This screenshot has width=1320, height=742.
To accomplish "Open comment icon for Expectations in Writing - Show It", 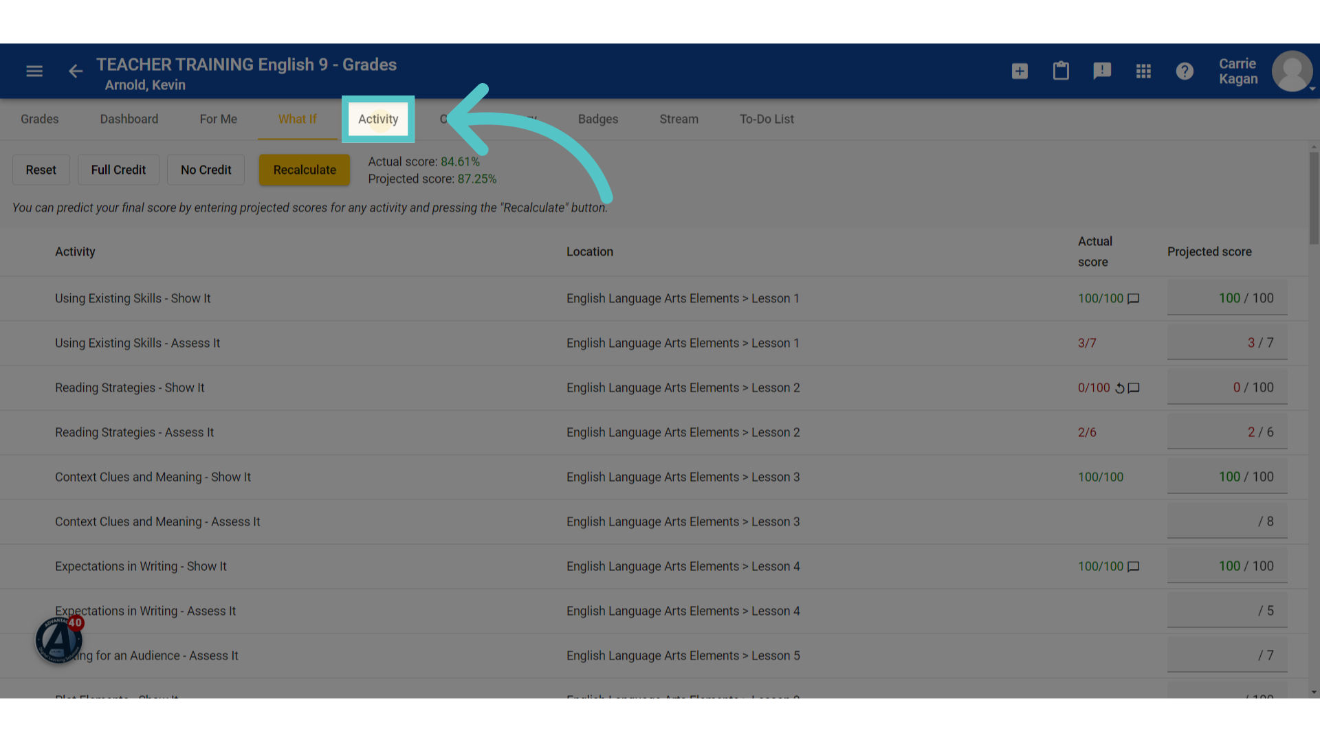I will click(1134, 567).
